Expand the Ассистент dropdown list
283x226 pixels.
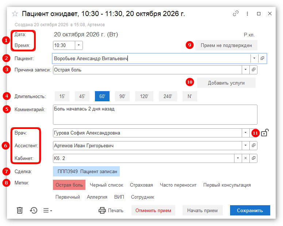click(245, 145)
